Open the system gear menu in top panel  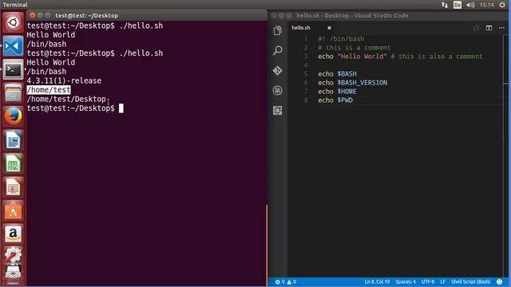click(502, 5)
